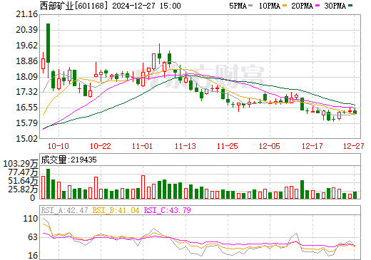Click the RSI_C:43.79 indicator label
This screenshot has width=371, height=260.
click(168, 210)
